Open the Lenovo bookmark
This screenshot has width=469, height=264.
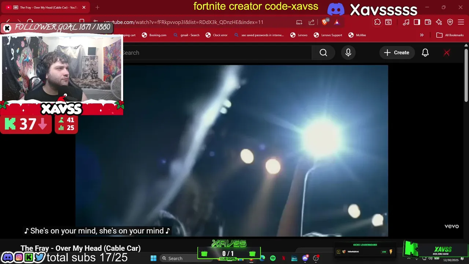299,35
